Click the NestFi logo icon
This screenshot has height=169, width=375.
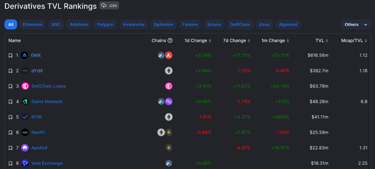(25, 132)
